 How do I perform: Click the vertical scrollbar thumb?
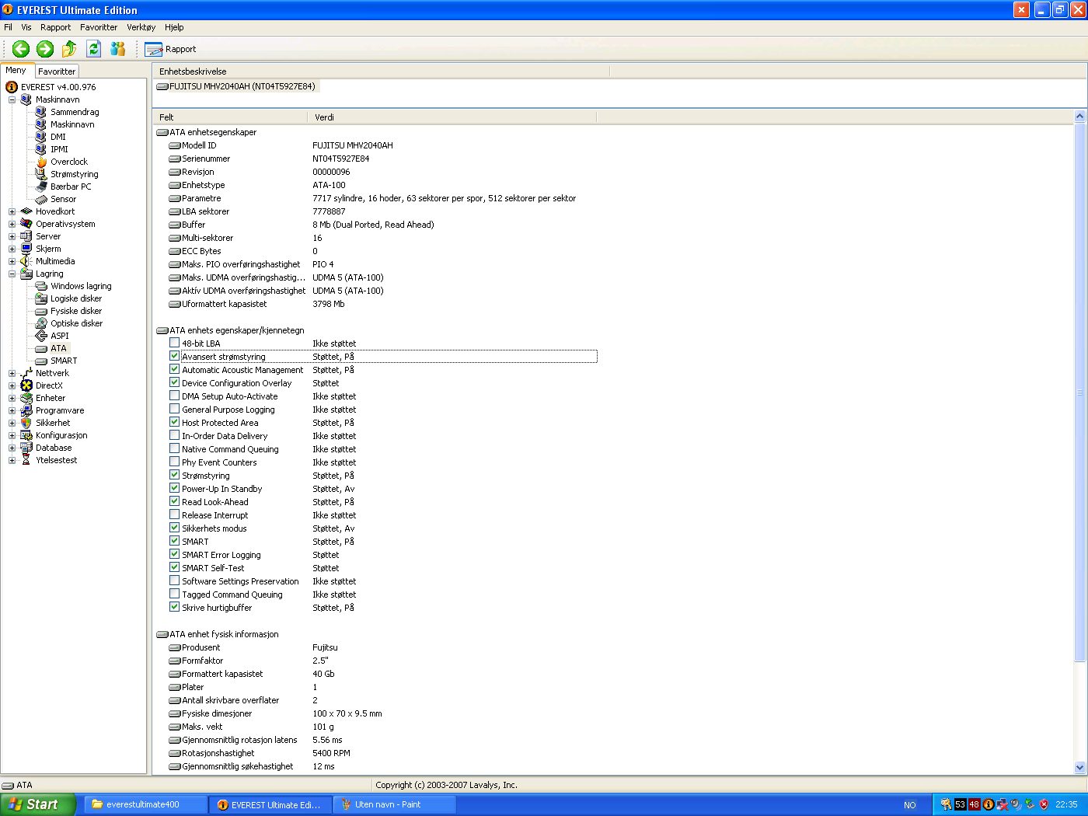click(x=1079, y=392)
